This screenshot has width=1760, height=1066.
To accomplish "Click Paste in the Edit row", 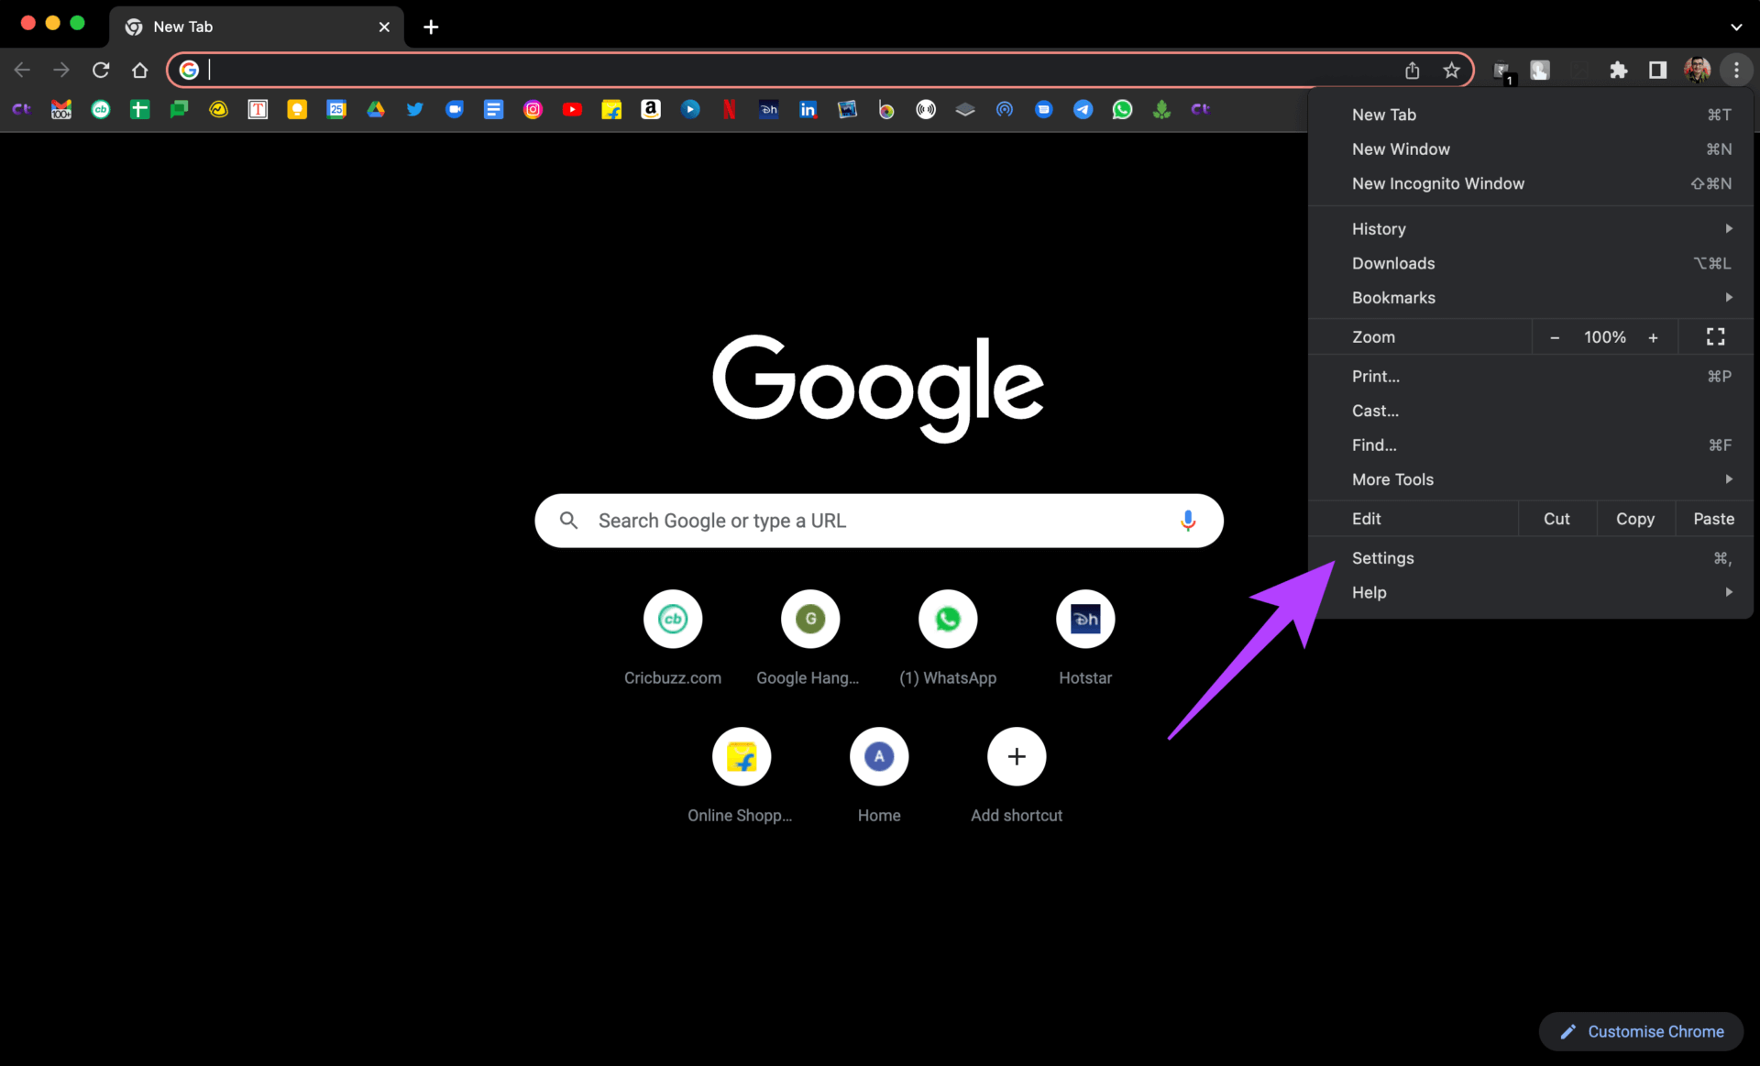I will [x=1713, y=519].
